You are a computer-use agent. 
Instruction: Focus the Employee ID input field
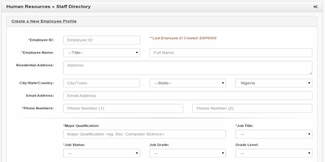pyautogui.click(x=102, y=40)
